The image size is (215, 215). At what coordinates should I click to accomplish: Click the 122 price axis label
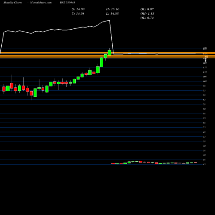pyautogui.click(x=205, y=63)
